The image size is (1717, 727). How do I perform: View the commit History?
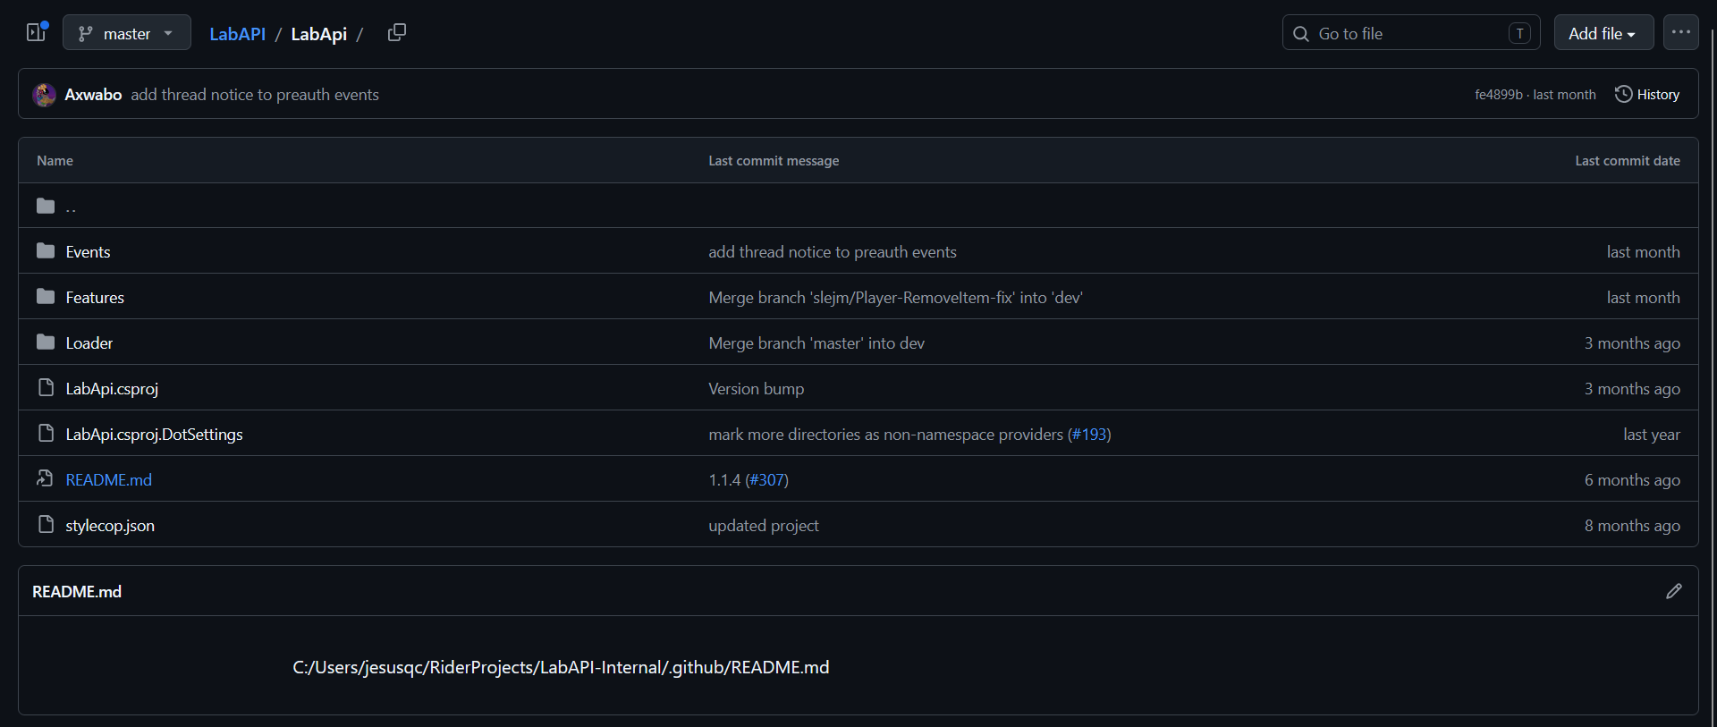(x=1647, y=95)
